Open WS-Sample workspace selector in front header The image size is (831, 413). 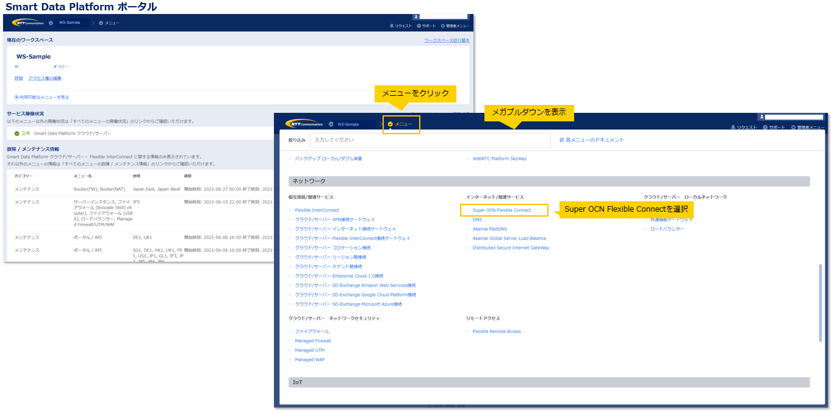point(348,124)
